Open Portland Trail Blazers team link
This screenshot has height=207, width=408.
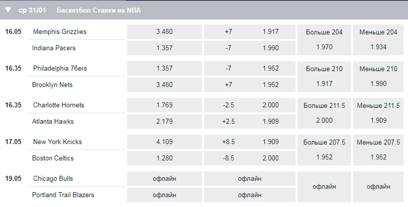coord(63,195)
